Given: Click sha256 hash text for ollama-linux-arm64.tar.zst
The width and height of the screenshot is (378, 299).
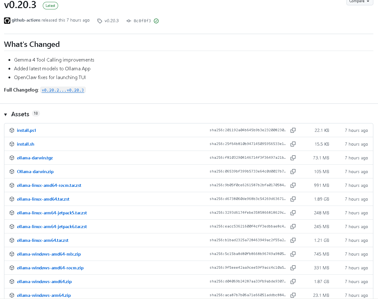Looking at the screenshot, I should point(248,240).
